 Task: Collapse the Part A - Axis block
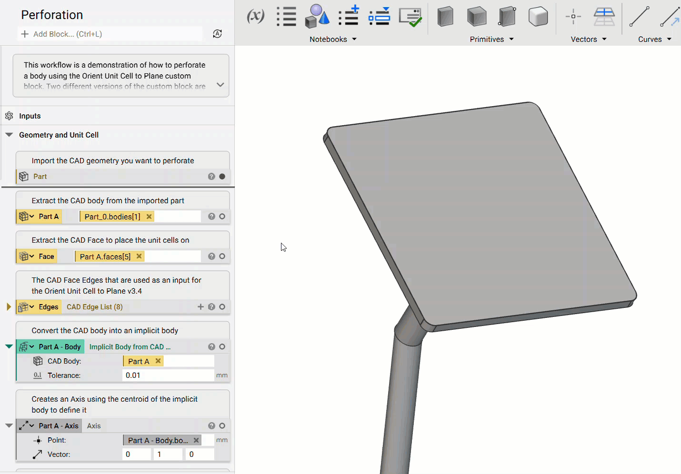[9, 425]
